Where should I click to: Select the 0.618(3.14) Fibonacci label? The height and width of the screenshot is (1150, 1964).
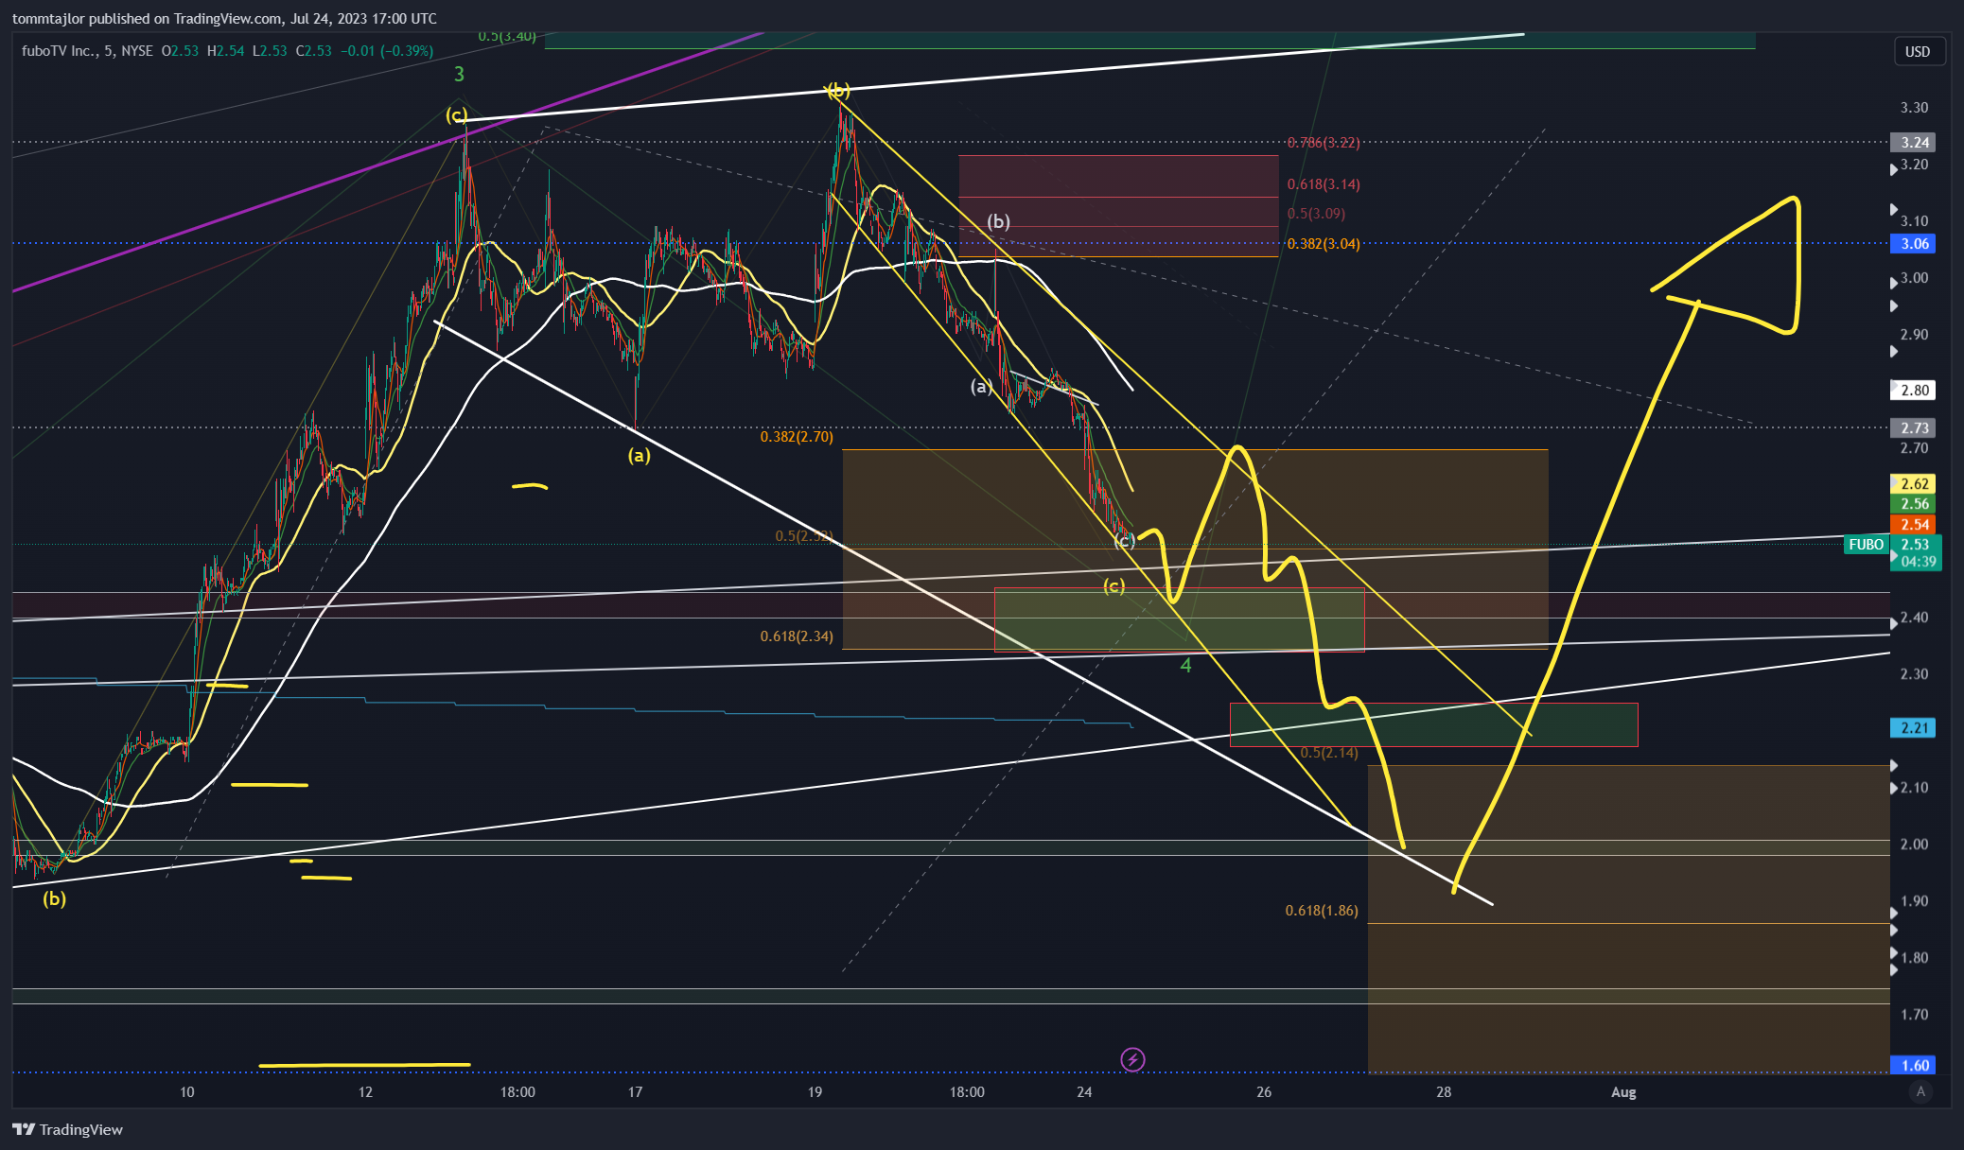click(1324, 184)
